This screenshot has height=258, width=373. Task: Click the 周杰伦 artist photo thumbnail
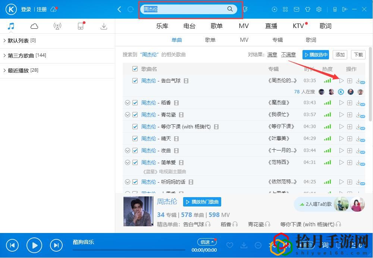[138, 211]
